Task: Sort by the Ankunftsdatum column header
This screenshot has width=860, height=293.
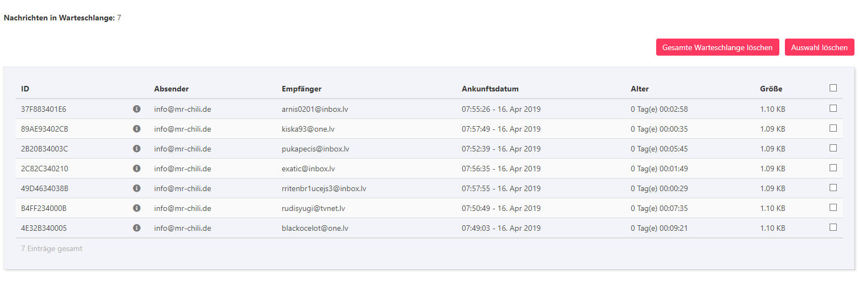Action: click(x=490, y=89)
